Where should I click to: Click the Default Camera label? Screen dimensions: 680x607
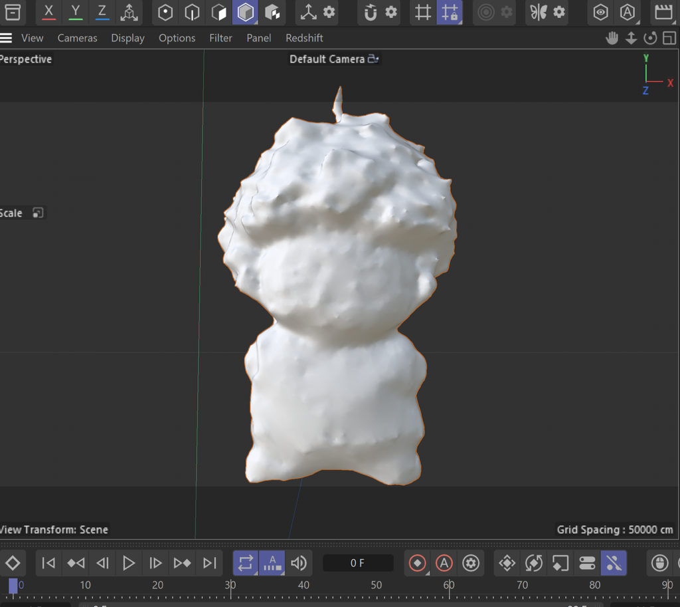[327, 59]
